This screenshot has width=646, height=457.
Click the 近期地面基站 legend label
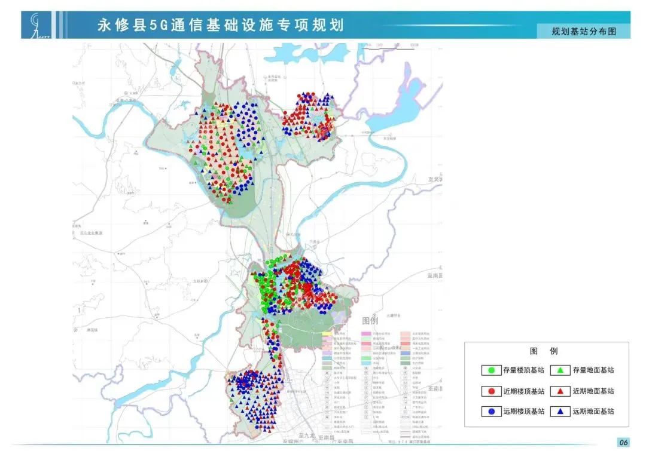593,391
